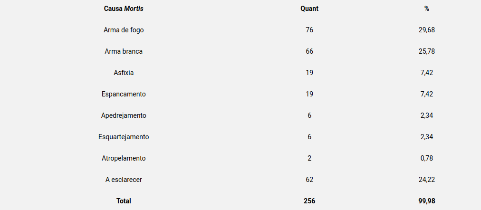The width and height of the screenshot is (481, 210).
Task: Select the Arma de fogo row label
Action: pos(124,30)
